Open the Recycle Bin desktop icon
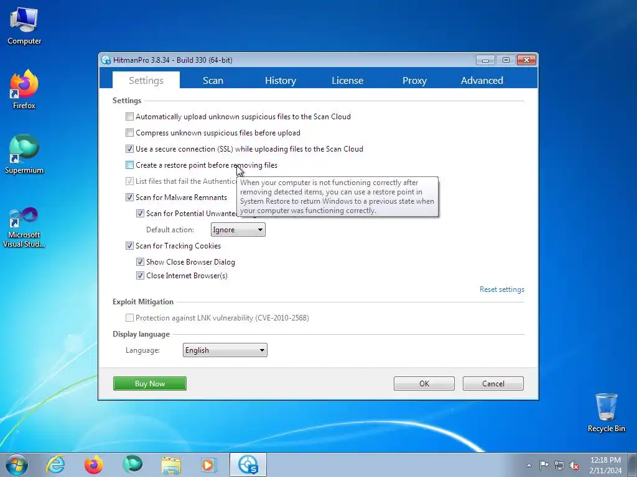Image resolution: width=637 pixels, height=477 pixels. tap(606, 412)
